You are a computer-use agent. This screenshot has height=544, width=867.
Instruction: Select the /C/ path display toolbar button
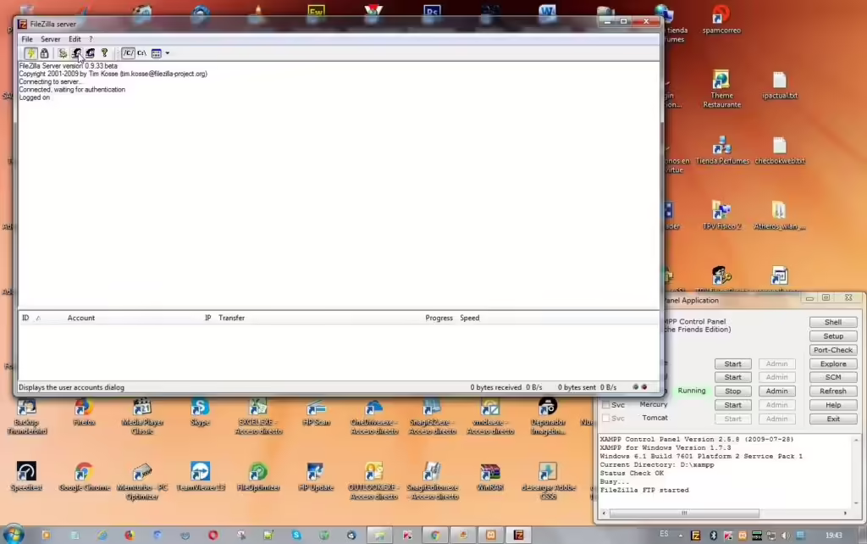pos(128,53)
